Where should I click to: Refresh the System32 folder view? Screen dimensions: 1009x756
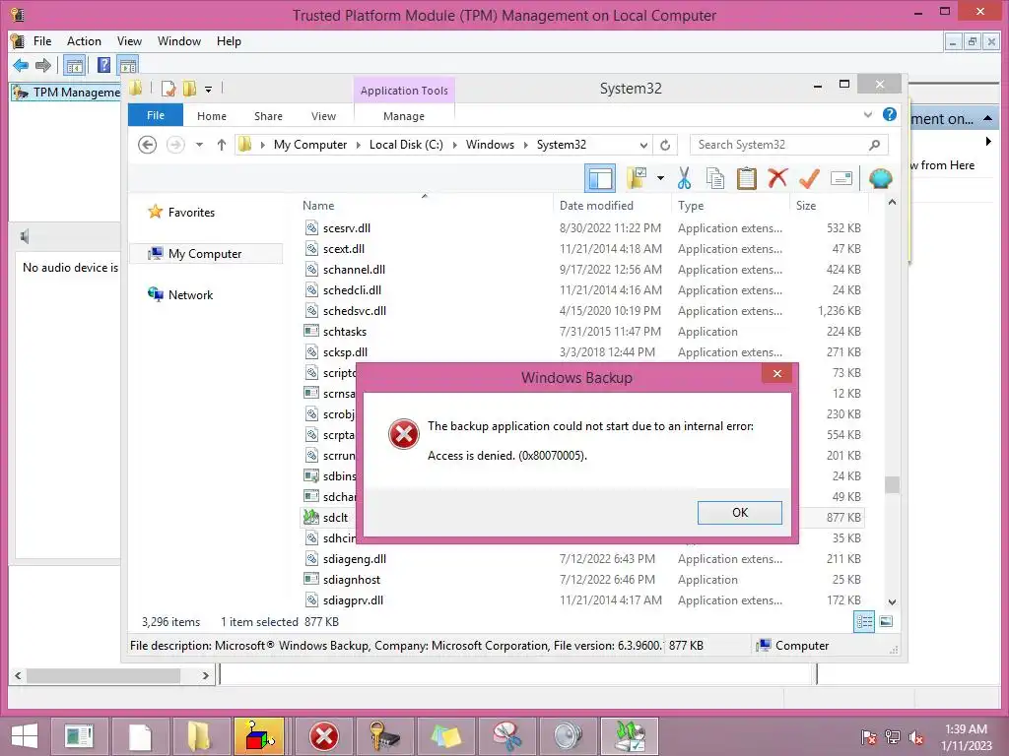665,145
